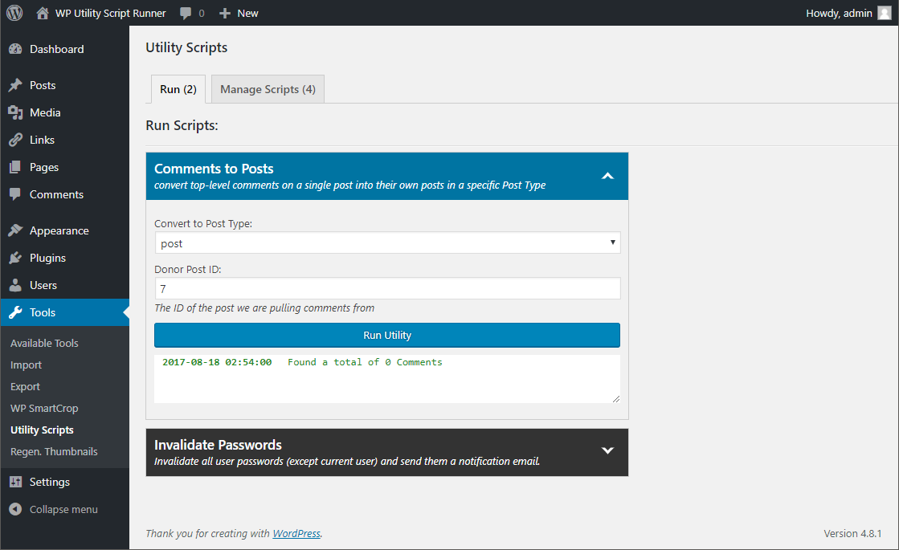Expand the Invalidate Passwords panel chevron

(607, 451)
